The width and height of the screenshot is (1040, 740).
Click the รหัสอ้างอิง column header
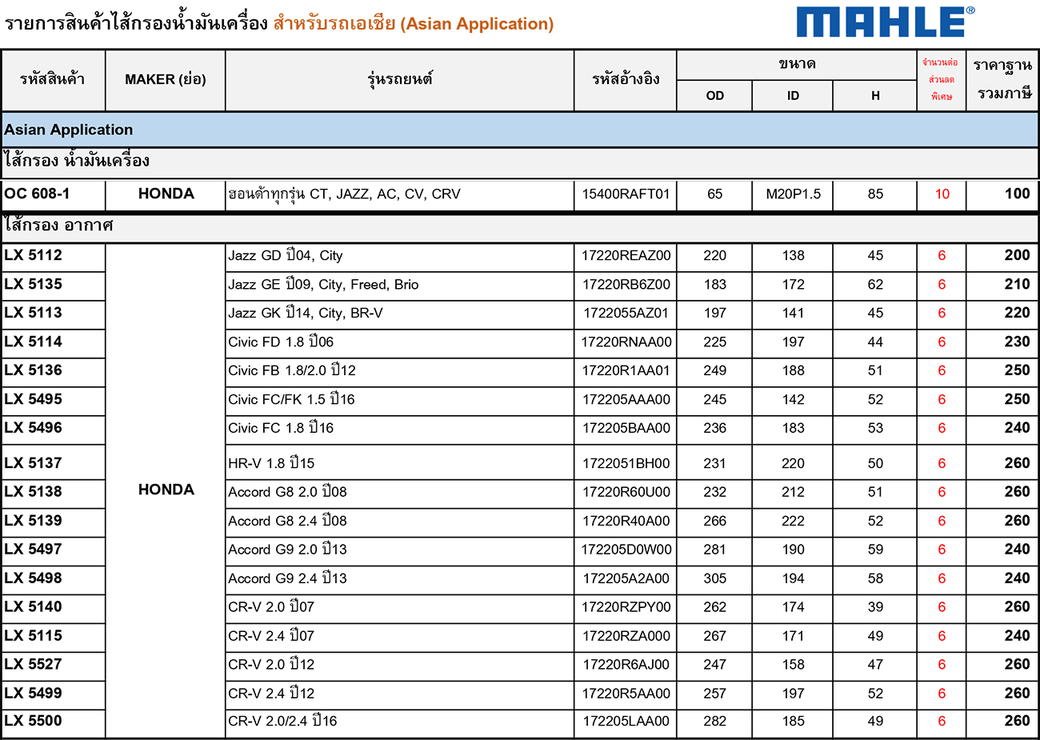tap(626, 79)
